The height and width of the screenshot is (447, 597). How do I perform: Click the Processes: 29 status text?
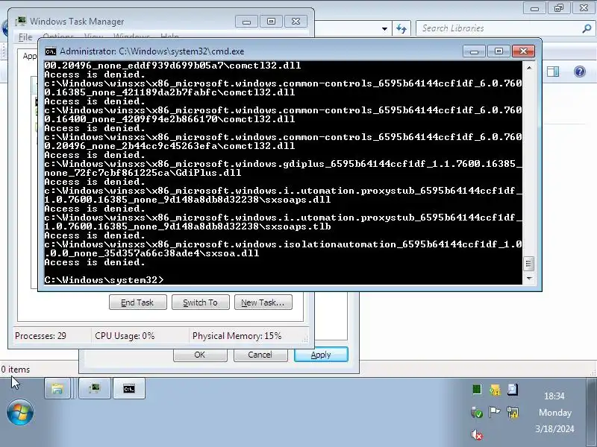tap(40, 336)
